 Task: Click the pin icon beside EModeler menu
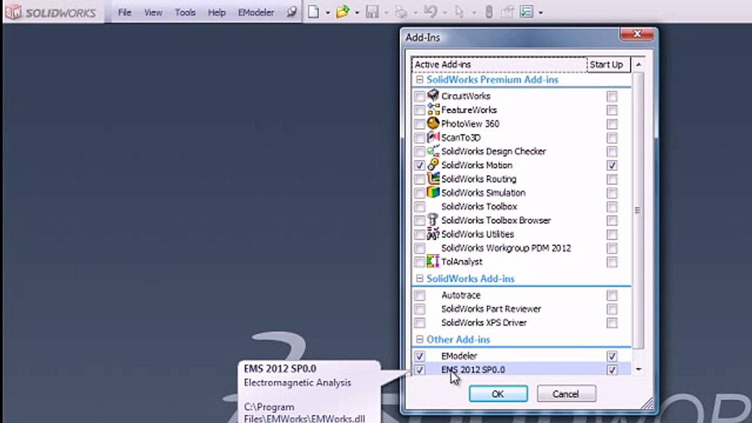tap(292, 12)
